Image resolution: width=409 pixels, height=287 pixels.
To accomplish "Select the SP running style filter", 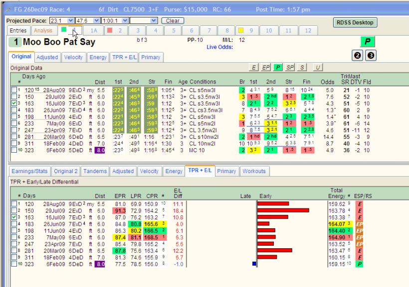I will point(290,68).
